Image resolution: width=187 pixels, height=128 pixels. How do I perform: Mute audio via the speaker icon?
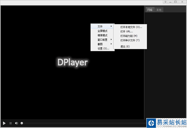[16, 123]
